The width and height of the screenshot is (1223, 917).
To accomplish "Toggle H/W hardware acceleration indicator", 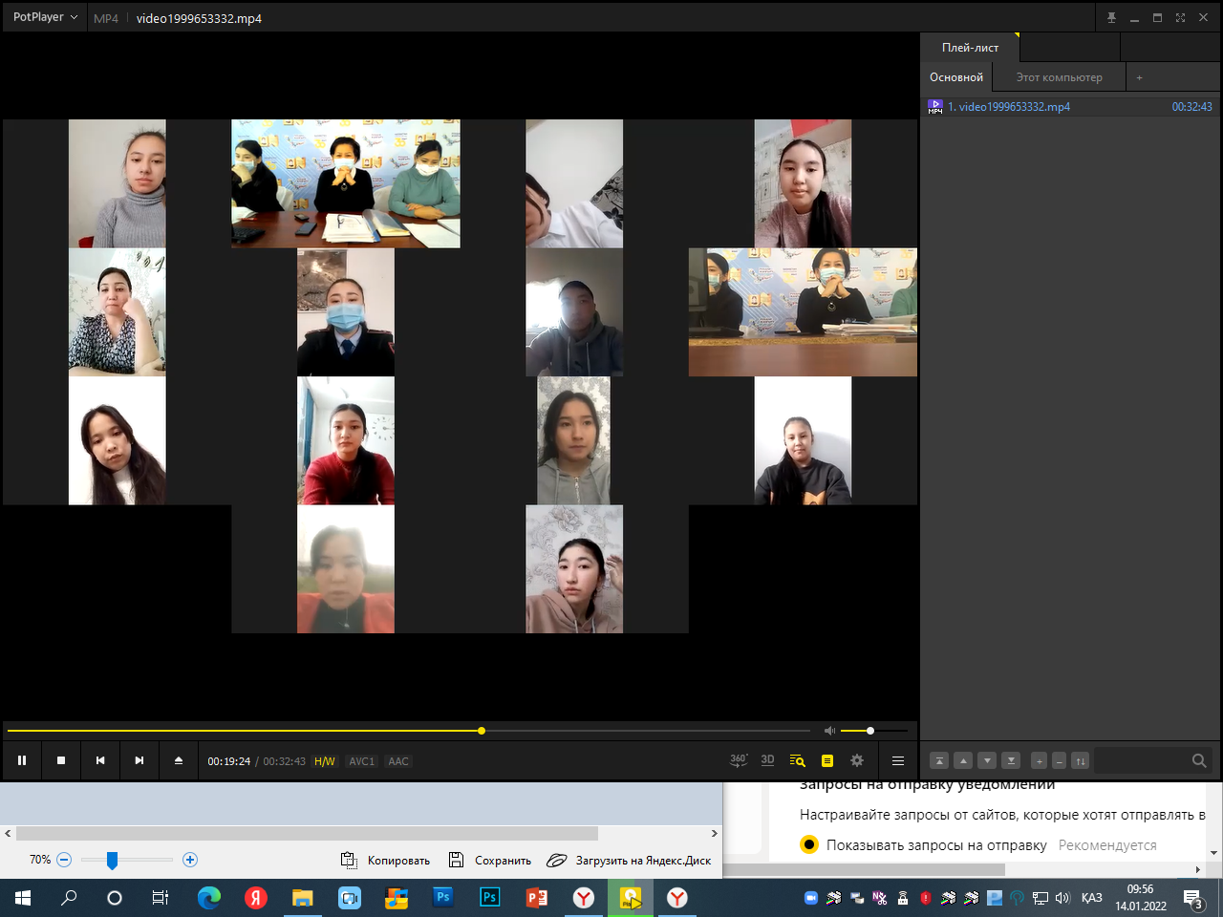I will point(325,761).
